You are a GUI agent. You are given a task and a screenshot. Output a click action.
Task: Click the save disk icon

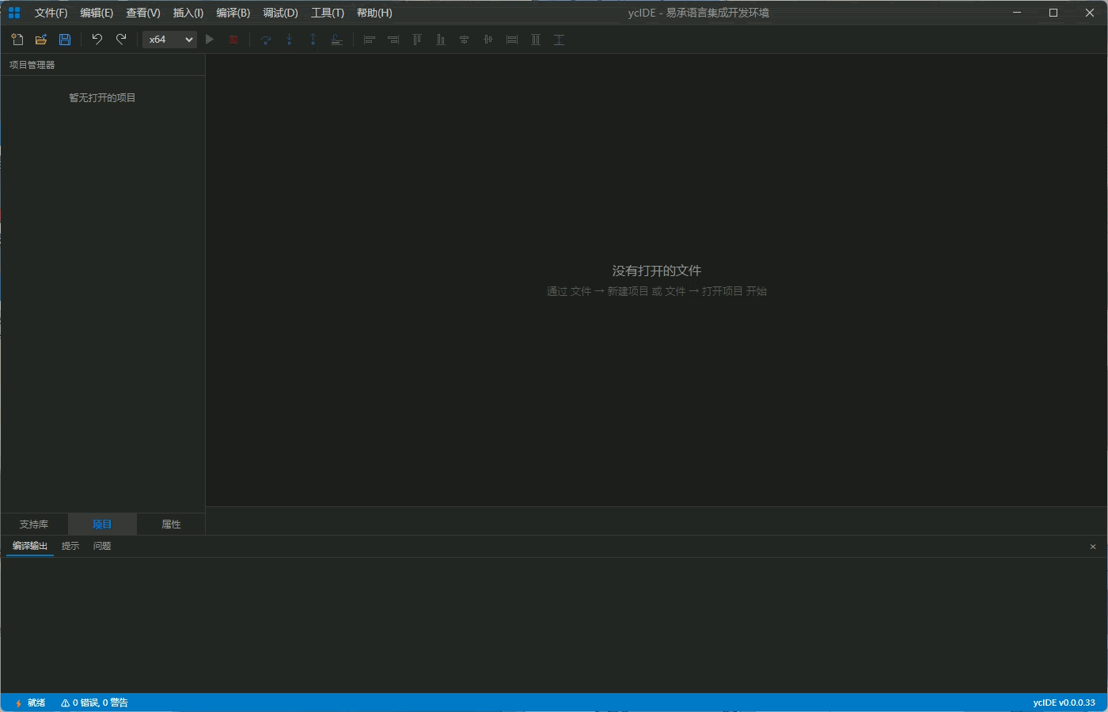(x=65, y=40)
